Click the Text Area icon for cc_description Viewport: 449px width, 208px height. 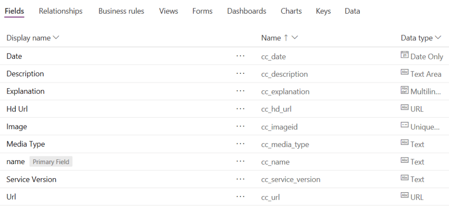(404, 73)
